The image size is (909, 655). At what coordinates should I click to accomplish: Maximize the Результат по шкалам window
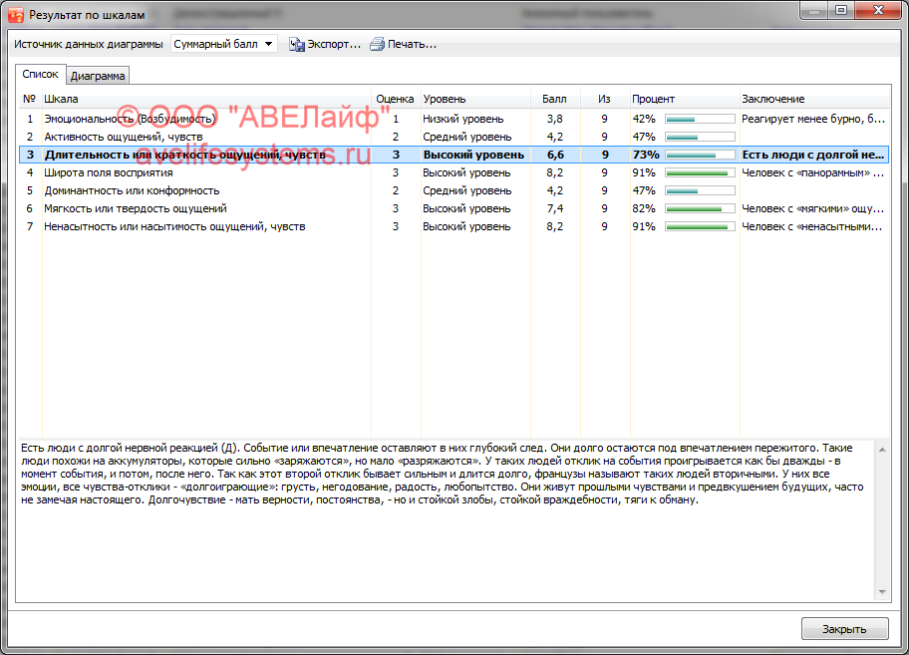click(842, 11)
